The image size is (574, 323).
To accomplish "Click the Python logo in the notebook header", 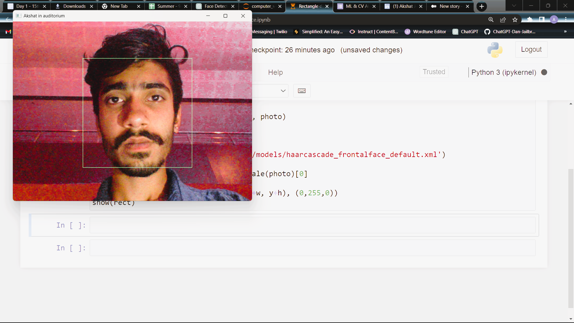I will (x=495, y=50).
